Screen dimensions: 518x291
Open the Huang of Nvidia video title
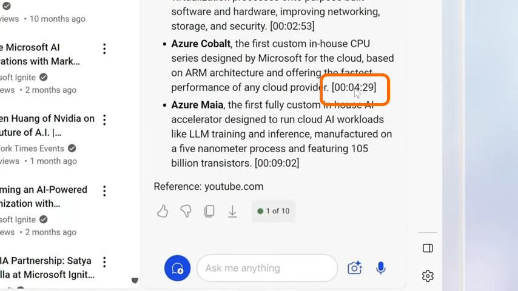[47, 125]
